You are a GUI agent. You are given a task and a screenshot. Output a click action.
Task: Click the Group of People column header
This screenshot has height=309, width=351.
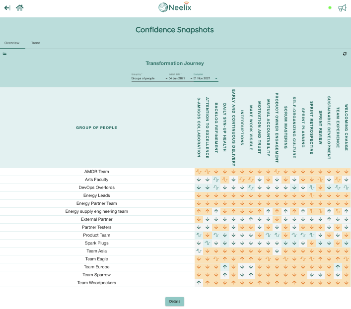[x=96, y=127]
